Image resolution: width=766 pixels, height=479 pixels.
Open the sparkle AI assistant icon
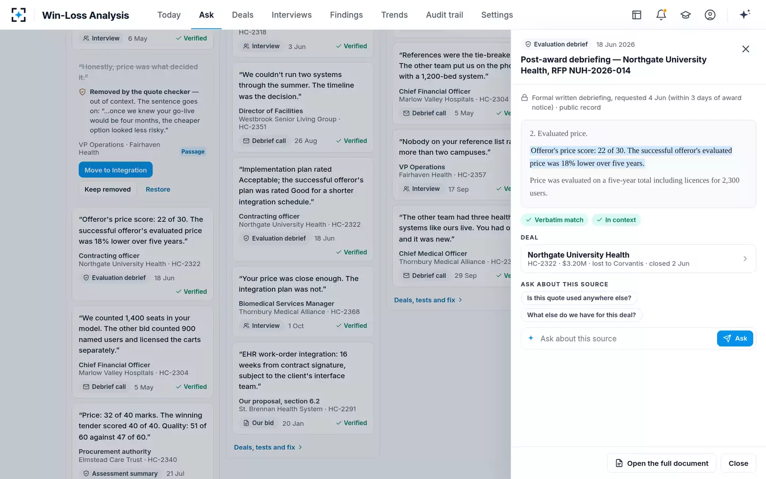[745, 14]
